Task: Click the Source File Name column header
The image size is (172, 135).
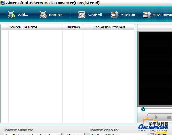Action: coord(35,27)
